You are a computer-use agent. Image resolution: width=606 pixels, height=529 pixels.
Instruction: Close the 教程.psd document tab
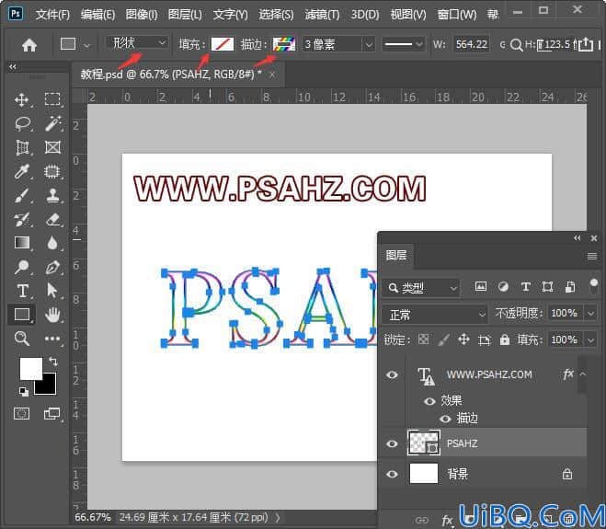(272, 74)
